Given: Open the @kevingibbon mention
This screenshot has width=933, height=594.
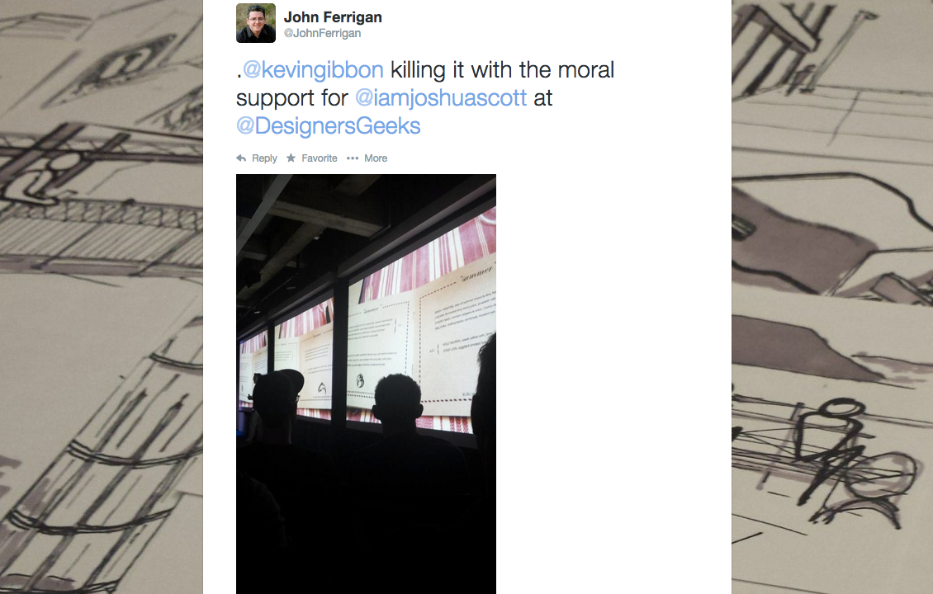Looking at the screenshot, I should [x=312, y=70].
